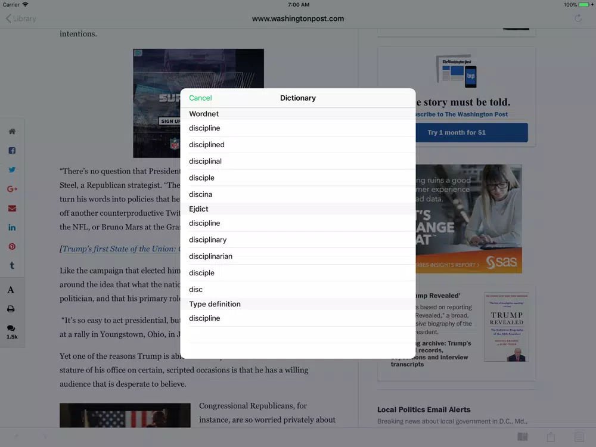Select 'disciple' under Ejdict
The width and height of the screenshot is (596, 447).
pos(297,273)
